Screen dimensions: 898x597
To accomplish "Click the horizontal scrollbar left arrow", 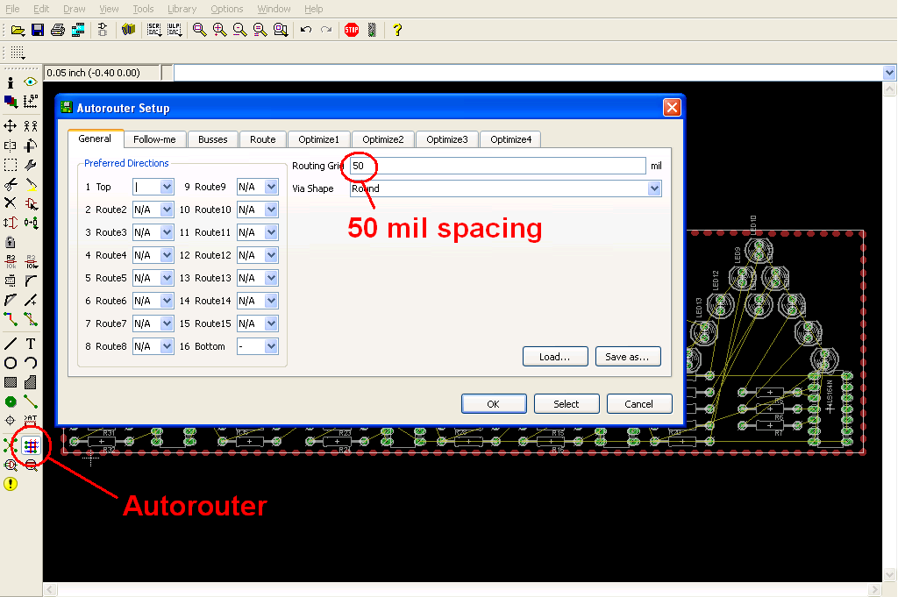I will pyautogui.click(x=50, y=590).
